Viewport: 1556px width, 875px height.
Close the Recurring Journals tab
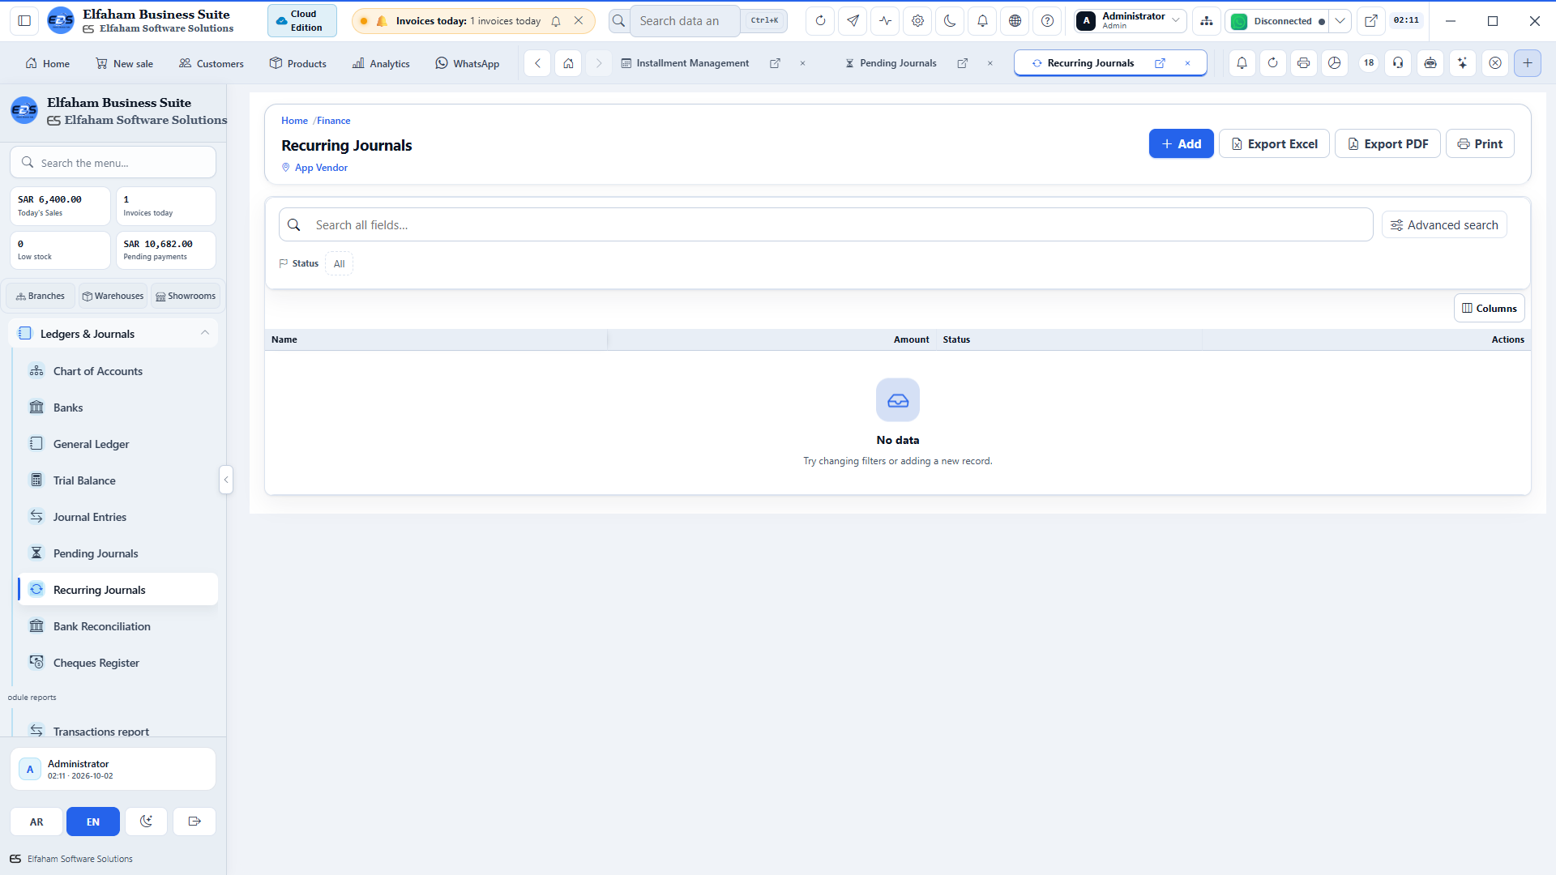(x=1187, y=63)
